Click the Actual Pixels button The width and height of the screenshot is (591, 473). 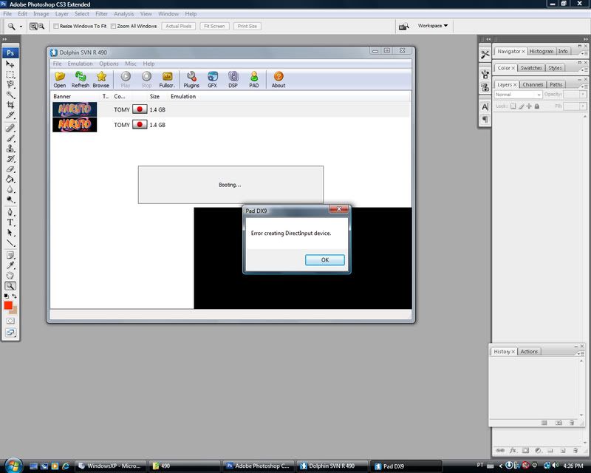coord(179,26)
